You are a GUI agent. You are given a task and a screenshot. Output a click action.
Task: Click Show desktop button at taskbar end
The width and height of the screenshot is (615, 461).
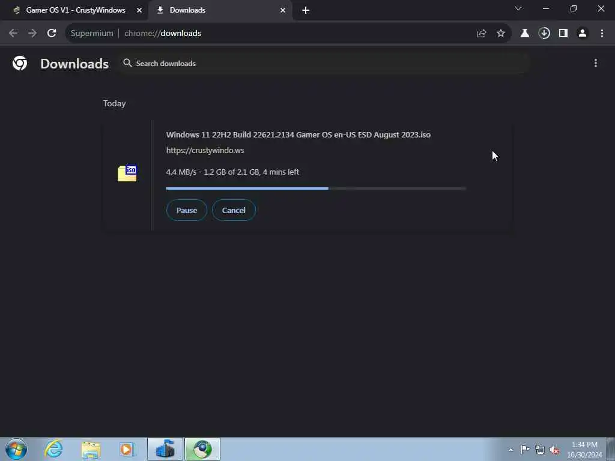click(611, 449)
